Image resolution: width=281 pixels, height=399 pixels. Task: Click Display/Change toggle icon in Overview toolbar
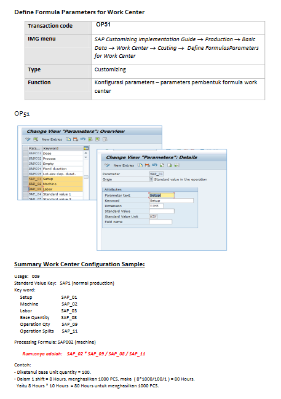point(28,139)
